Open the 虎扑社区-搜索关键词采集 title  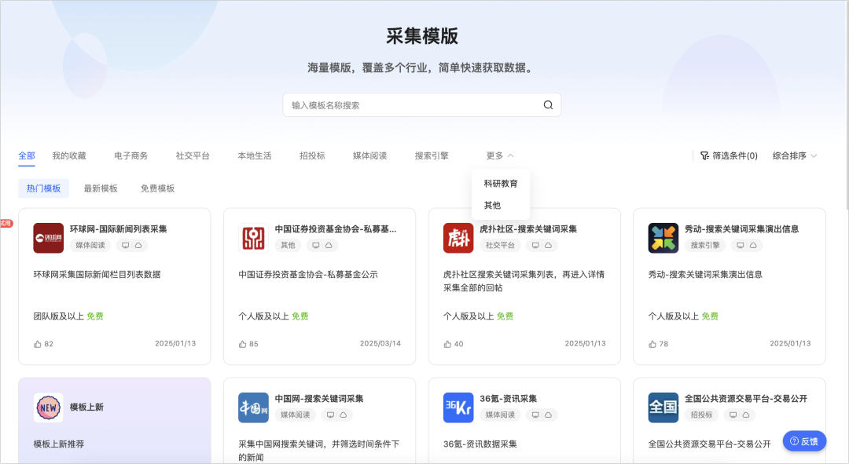528,229
